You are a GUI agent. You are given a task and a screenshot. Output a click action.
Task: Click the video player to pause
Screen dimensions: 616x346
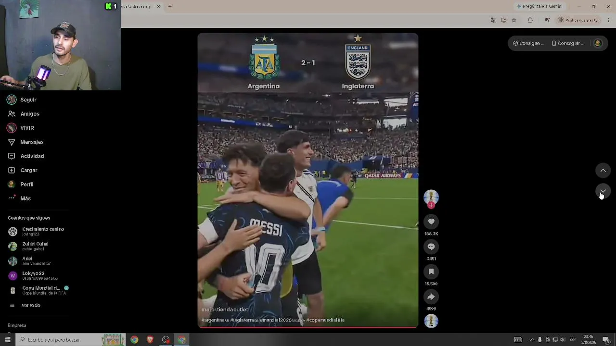tap(308, 180)
